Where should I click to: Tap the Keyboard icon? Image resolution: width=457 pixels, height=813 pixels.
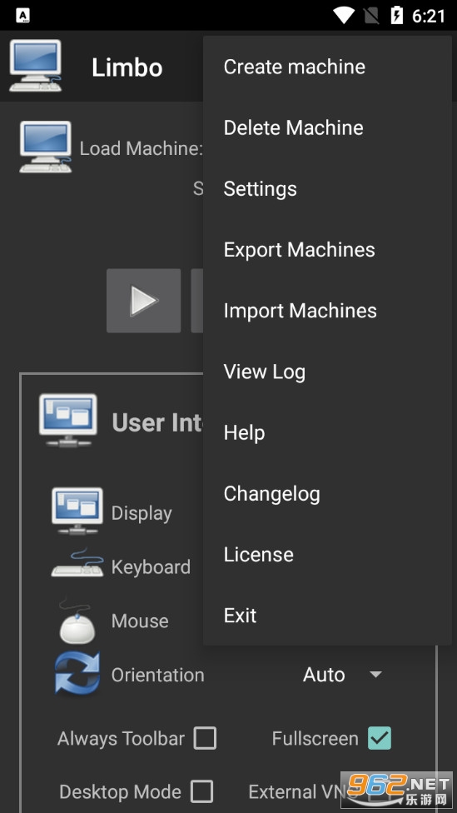click(x=77, y=563)
